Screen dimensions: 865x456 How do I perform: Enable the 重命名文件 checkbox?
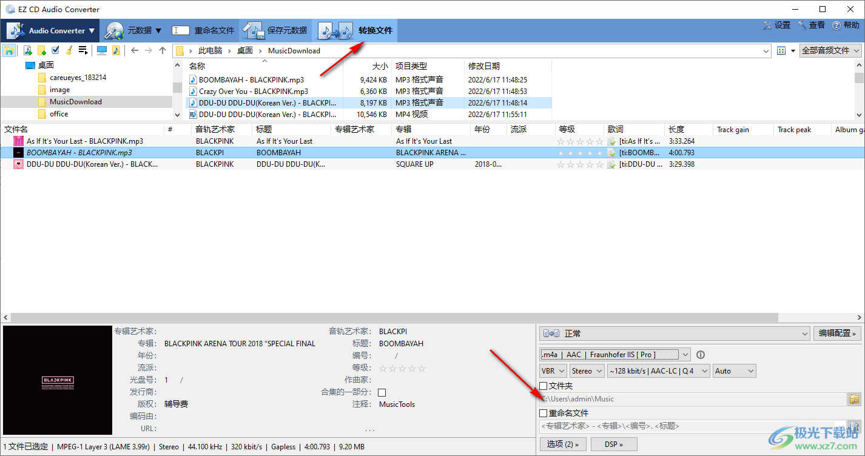(544, 413)
